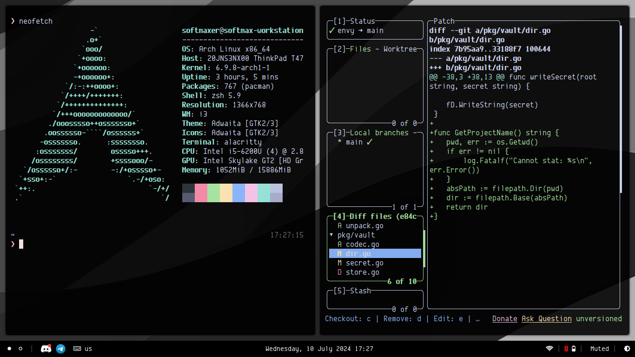Click the 'neofetch' command text
The image size is (635, 357).
tap(36, 21)
